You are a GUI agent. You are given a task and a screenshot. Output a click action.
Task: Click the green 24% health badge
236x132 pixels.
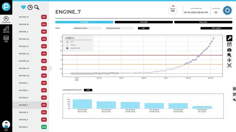click(x=44, y=127)
